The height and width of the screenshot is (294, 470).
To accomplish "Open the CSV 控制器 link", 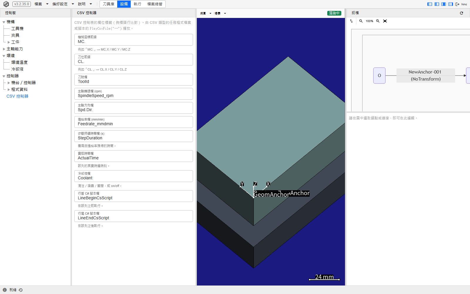I will tap(17, 96).
